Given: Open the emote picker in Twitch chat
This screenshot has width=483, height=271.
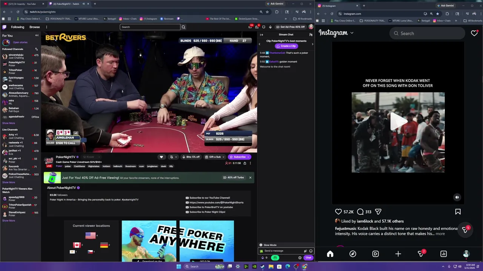Looking at the screenshot, I should [x=311, y=251].
